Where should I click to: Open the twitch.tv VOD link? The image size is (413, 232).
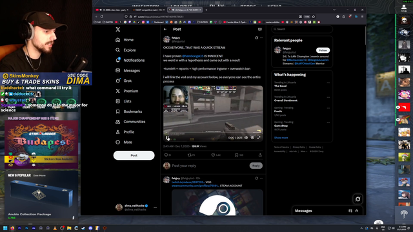pos(188,182)
